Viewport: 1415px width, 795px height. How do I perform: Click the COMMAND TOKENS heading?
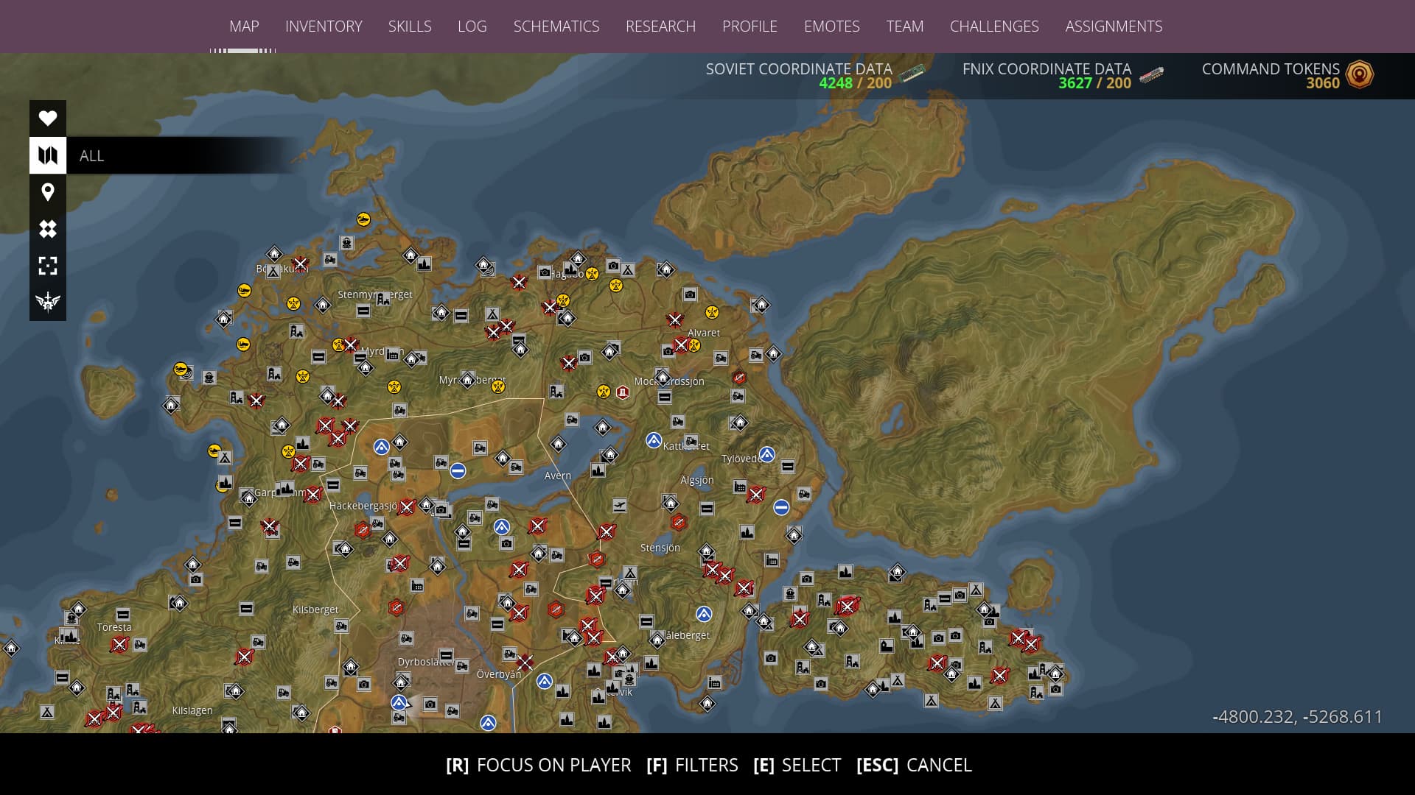pyautogui.click(x=1271, y=68)
